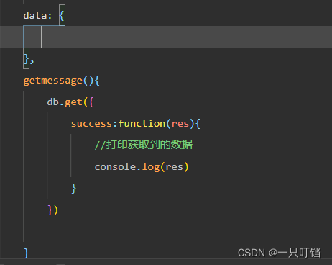Screen dimensions: 332x265
Task: Click the 'console' identifier
Action: 115,166
